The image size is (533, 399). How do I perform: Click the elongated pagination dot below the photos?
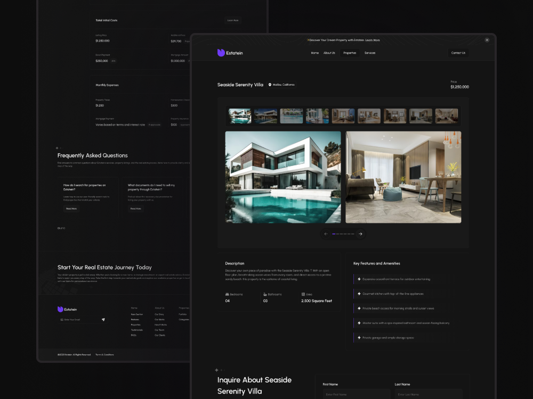click(334, 234)
